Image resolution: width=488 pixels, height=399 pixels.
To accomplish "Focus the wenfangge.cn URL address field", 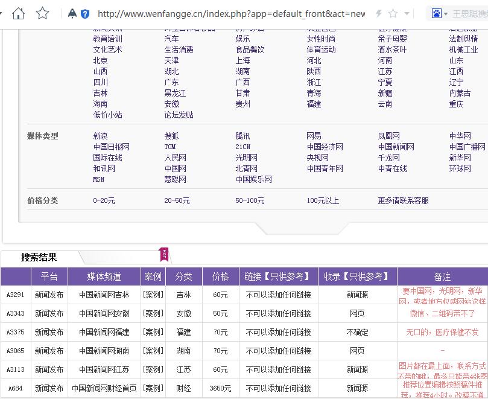I will pos(231,14).
